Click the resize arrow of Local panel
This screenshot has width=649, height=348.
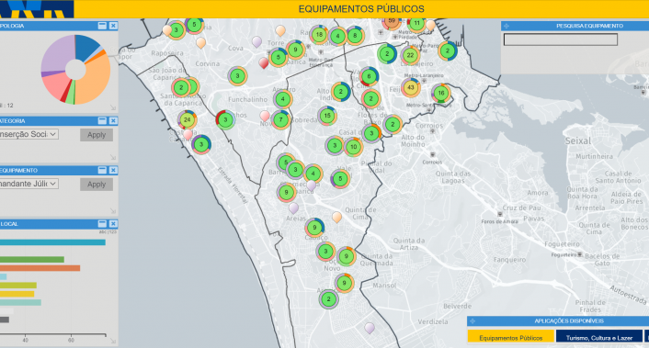tap(113, 341)
